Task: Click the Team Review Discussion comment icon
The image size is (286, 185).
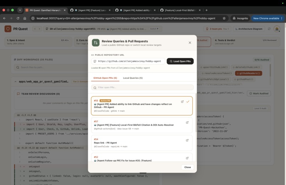Action: [18, 94]
